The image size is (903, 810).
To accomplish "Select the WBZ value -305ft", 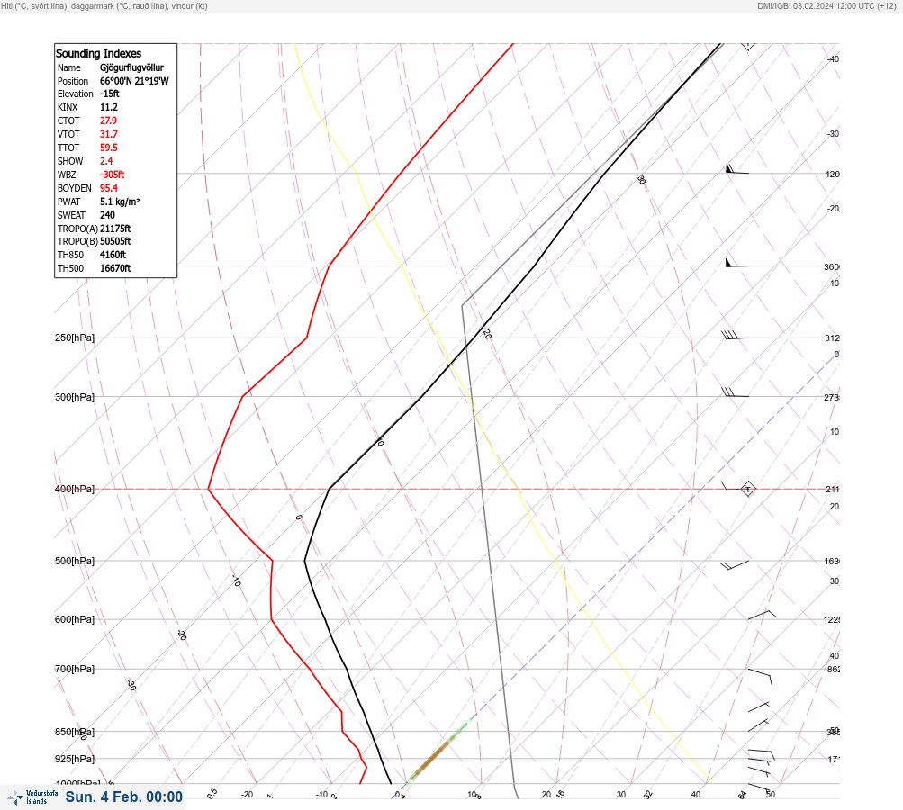I will [x=112, y=175].
